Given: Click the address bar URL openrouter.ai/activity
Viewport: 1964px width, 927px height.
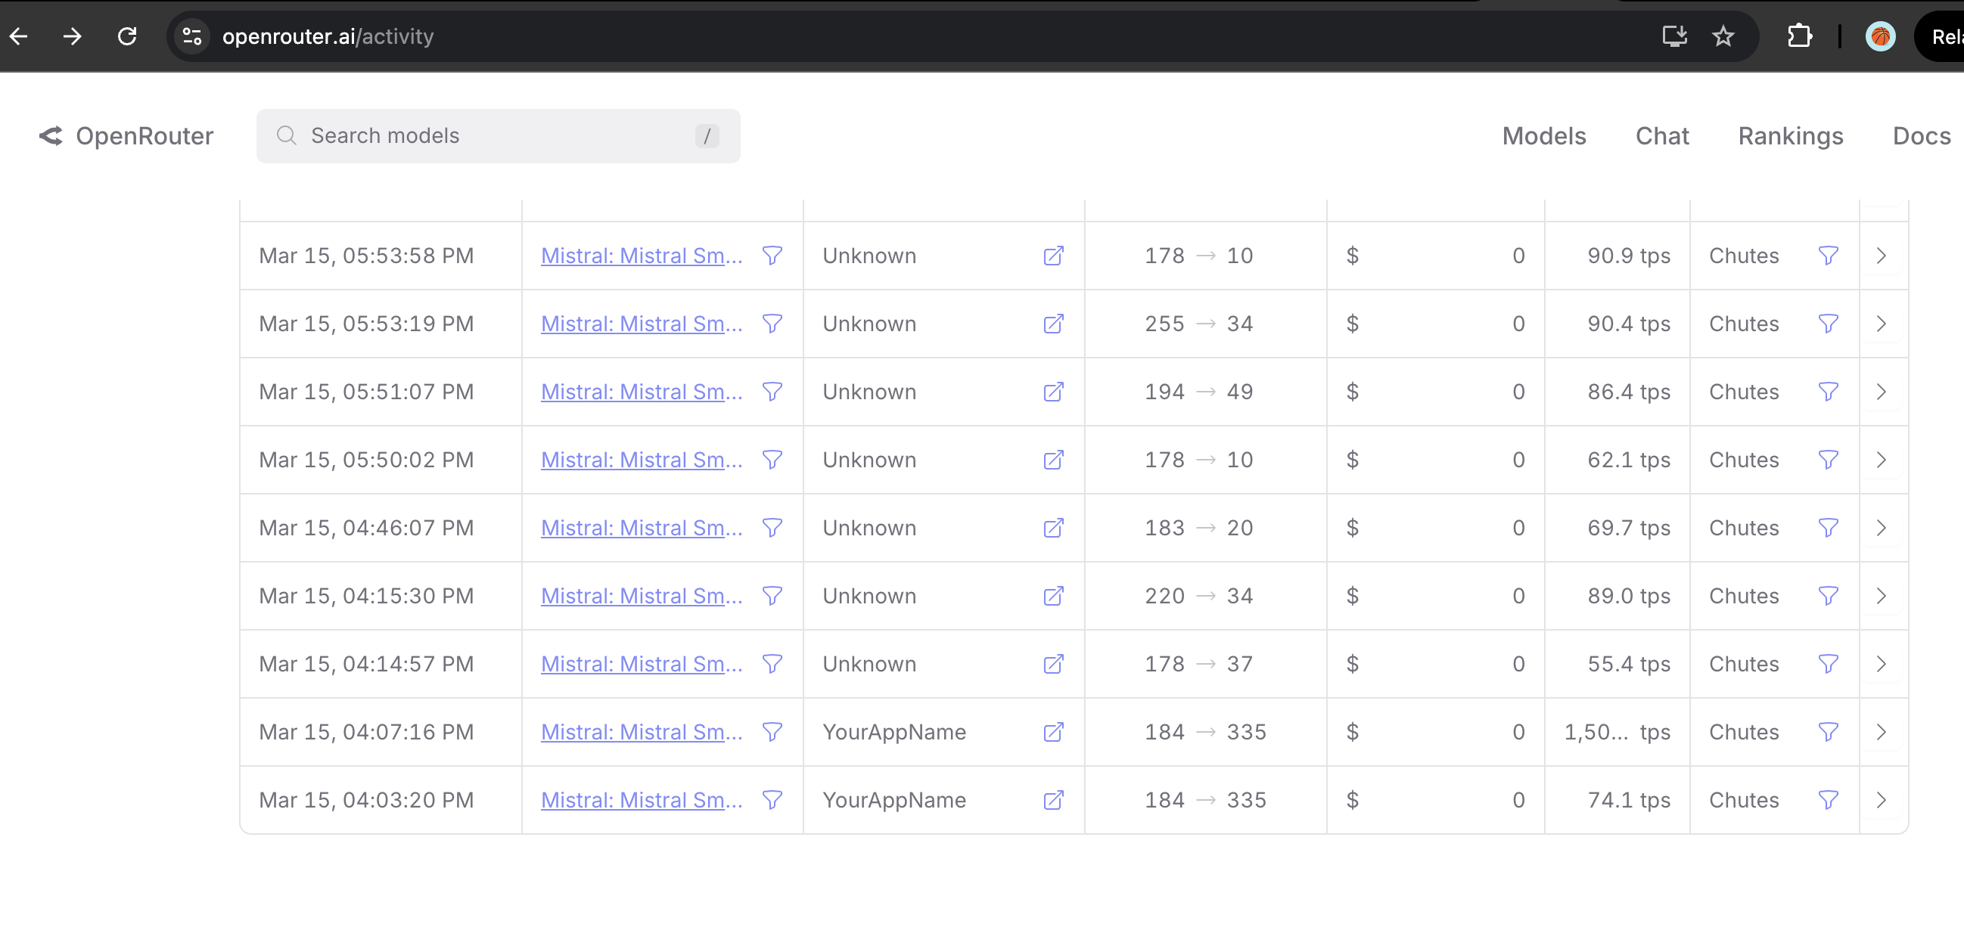Looking at the screenshot, I should point(328,36).
